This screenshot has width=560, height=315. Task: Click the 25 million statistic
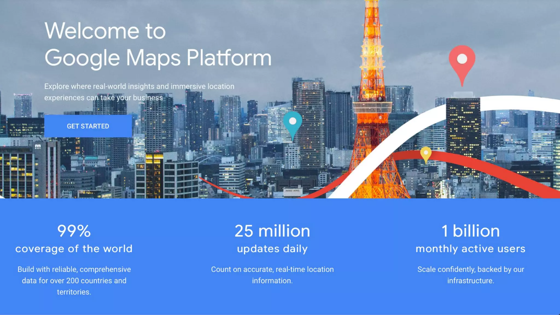(x=272, y=231)
